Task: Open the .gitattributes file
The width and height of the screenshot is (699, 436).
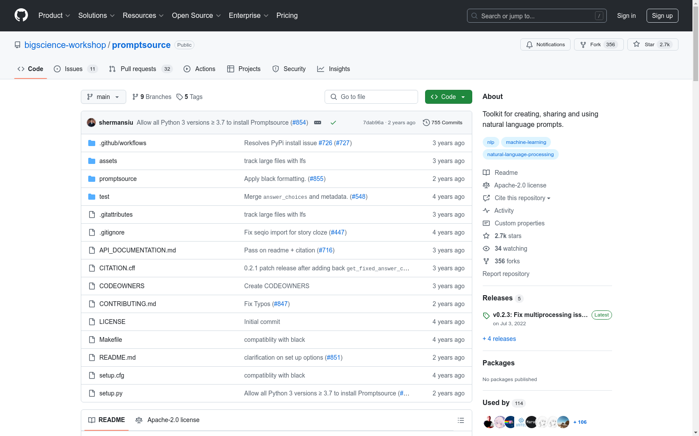Action: [116, 215]
